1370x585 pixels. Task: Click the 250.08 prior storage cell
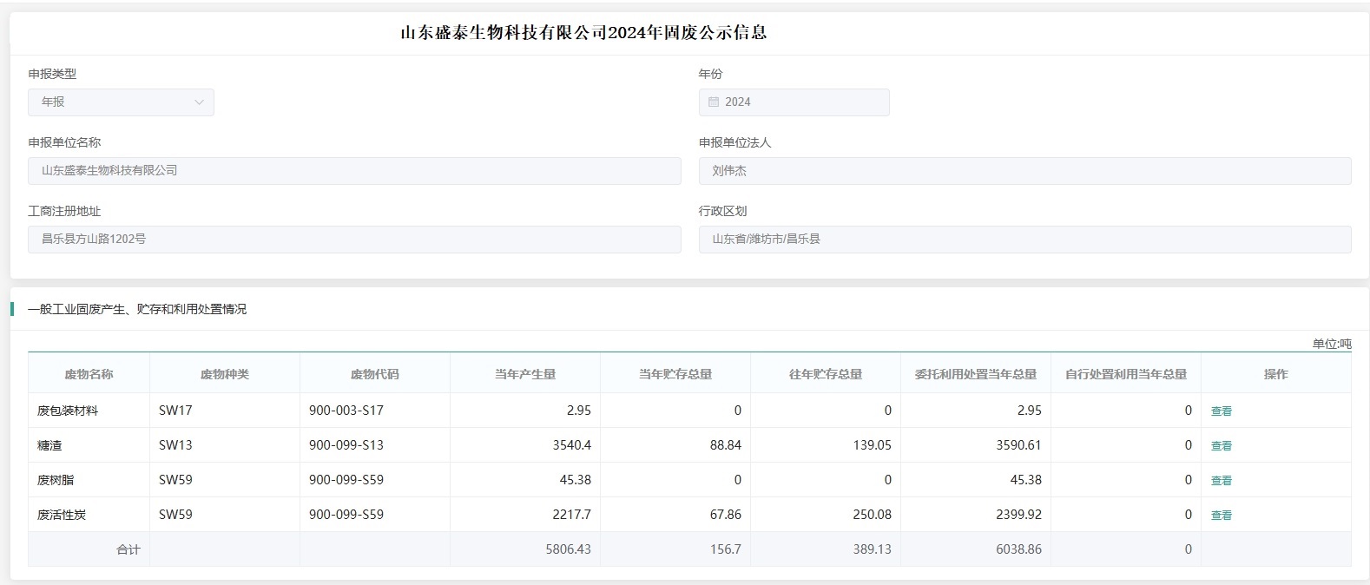(x=826, y=515)
